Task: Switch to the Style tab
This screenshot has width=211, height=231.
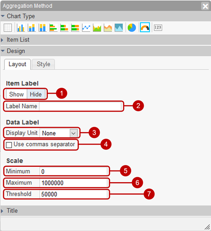Action: point(43,64)
